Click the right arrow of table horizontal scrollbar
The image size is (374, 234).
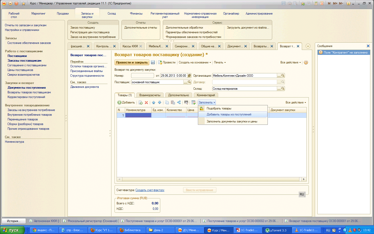coord(304,179)
